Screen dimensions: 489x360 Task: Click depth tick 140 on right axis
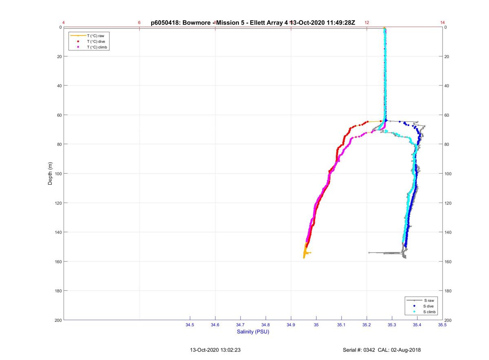click(x=448, y=232)
